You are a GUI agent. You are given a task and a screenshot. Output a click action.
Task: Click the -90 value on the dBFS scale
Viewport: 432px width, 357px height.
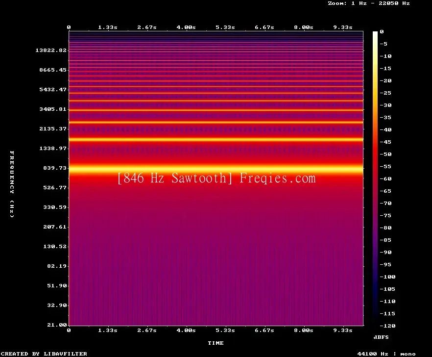pos(385,252)
